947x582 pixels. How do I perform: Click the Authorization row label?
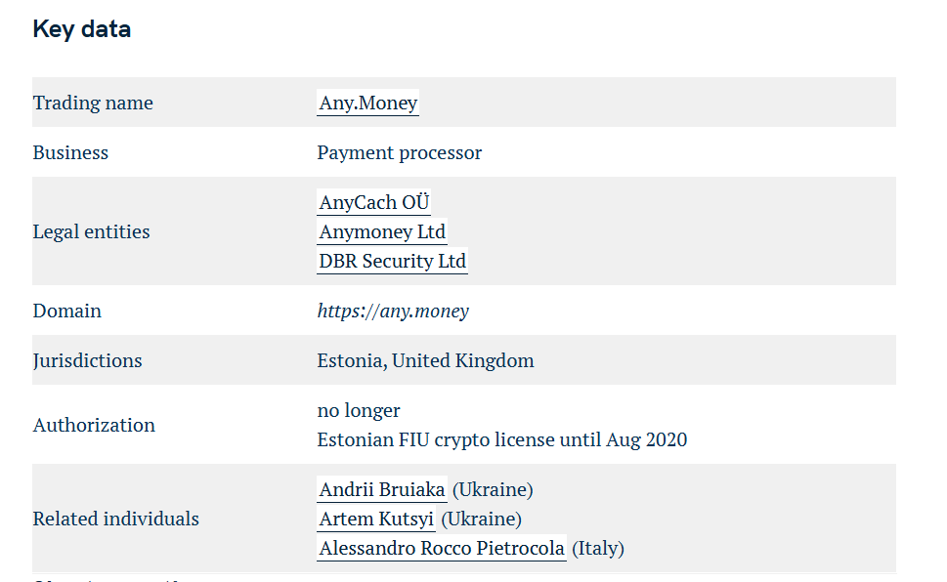(x=94, y=425)
